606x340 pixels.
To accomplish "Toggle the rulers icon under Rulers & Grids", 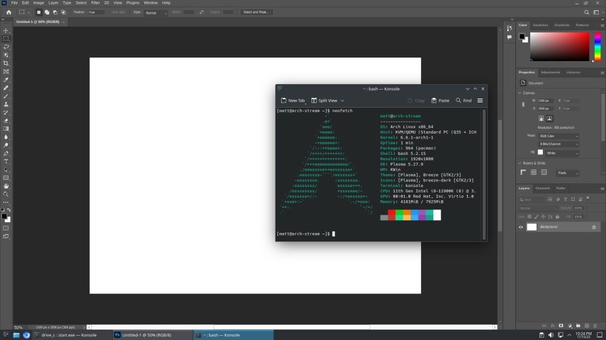I will pos(524,172).
